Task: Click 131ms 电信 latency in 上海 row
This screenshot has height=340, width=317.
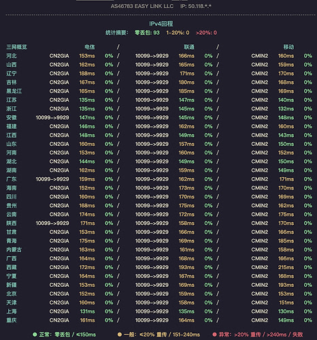Action: click(x=88, y=311)
